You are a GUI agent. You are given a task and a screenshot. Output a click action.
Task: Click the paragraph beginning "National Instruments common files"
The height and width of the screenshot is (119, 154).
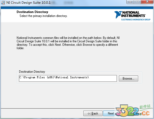[x=68, y=43]
